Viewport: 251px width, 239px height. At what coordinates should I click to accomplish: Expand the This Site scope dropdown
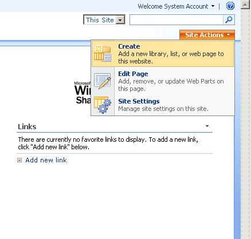point(104,20)
